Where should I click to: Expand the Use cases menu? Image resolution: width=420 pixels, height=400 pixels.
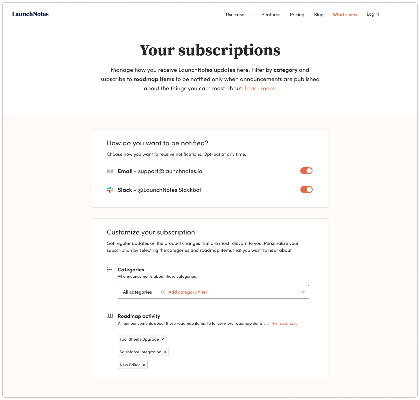pyautogui.click(x=239, y=15)
